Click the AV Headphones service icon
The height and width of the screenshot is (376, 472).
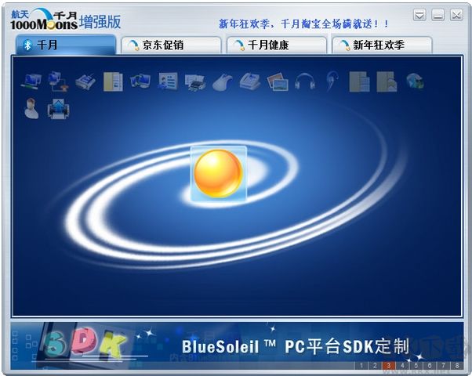pyautogui.click(x=305, y=81)
